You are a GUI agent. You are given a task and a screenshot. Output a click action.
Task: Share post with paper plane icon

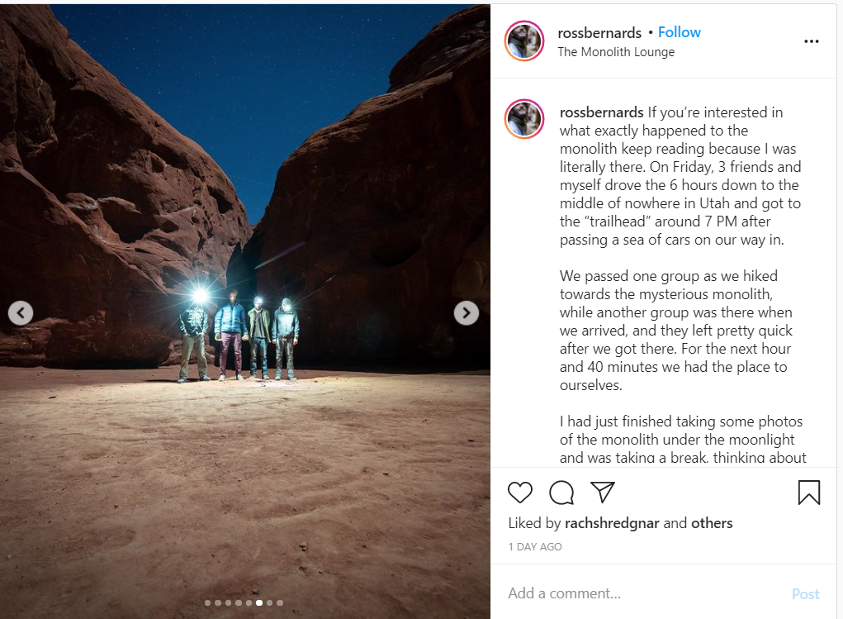[x=602, y=492]
